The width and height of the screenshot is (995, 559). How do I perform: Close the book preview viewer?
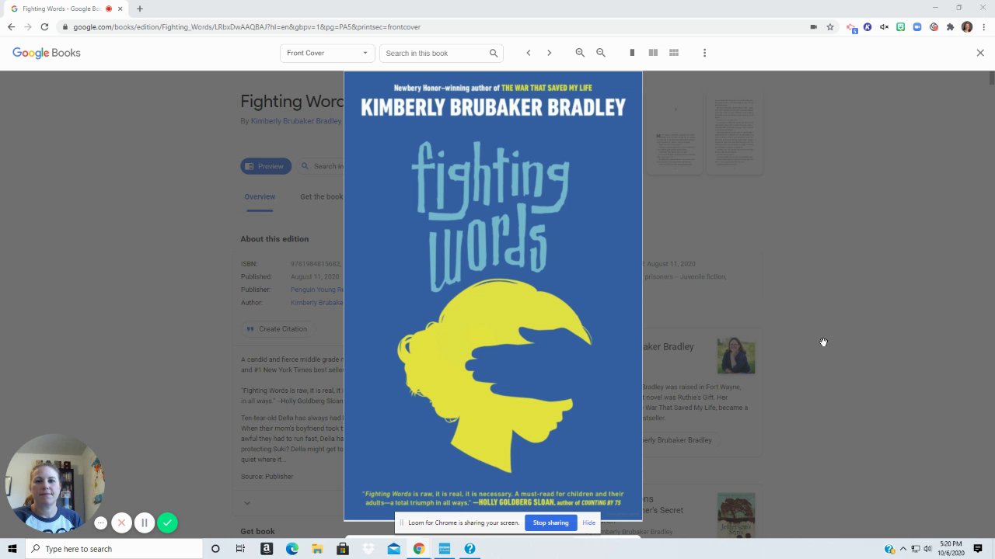pyautogui.click(x=980, y=53)
